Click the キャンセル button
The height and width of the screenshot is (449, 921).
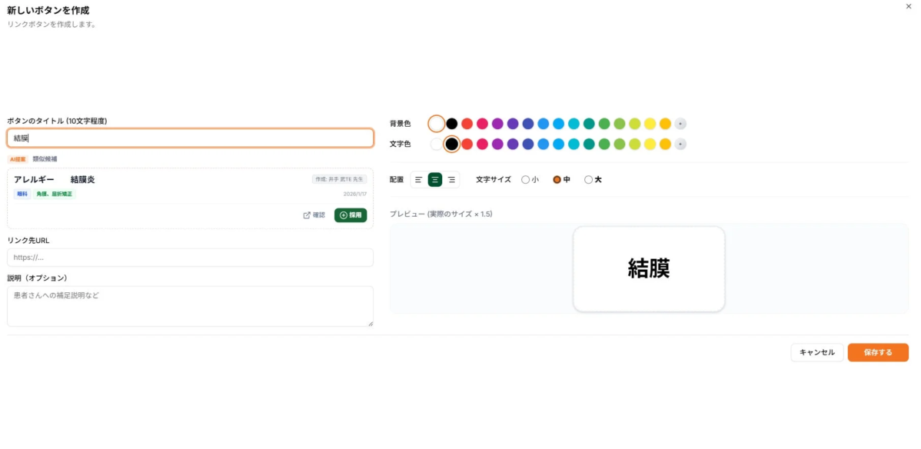(816, 351)
